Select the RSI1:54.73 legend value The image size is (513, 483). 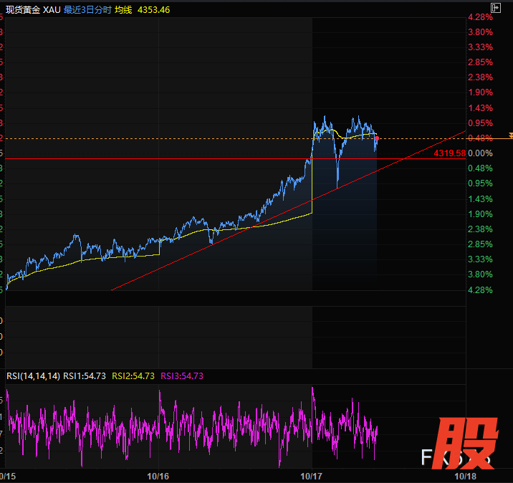coord(85,376)
